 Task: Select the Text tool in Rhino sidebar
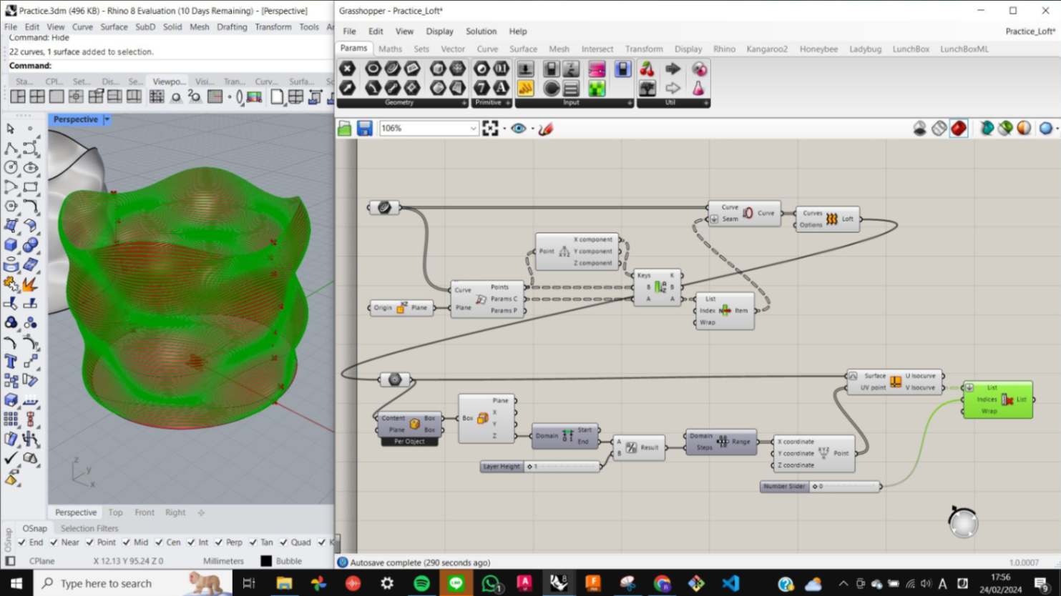[x=11, y=361]
